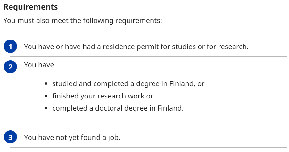Image resolution: width=289 pixels, height=152 pixels.
Task: Click "You have not yet found a job" text
Action: (72, 138)
